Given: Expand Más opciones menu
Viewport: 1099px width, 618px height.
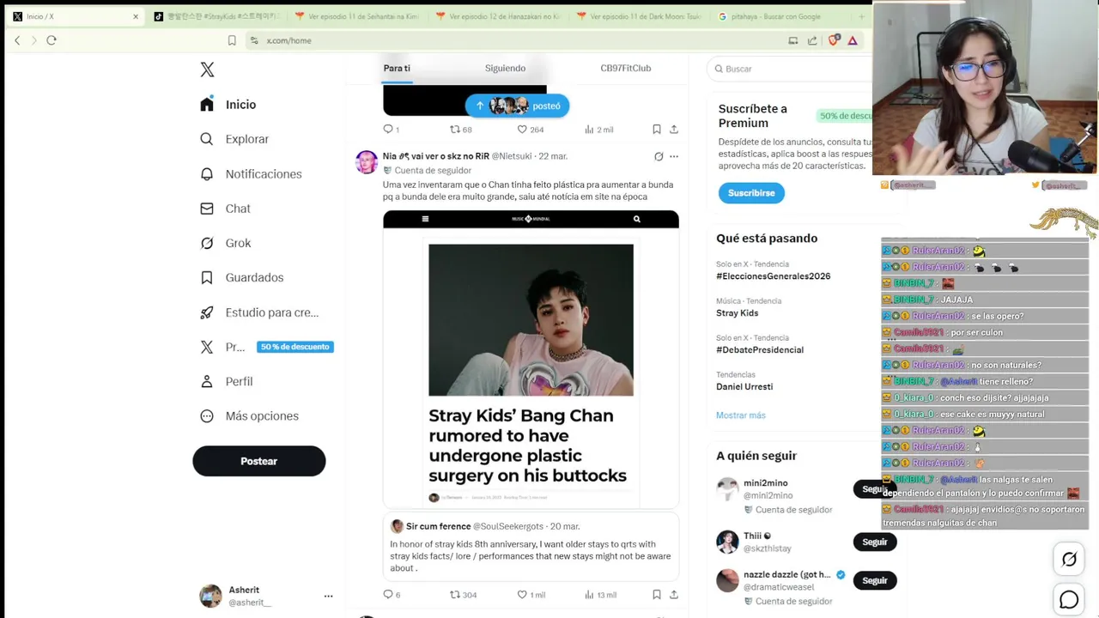Looking at the screenshot, I should [249, 416].
